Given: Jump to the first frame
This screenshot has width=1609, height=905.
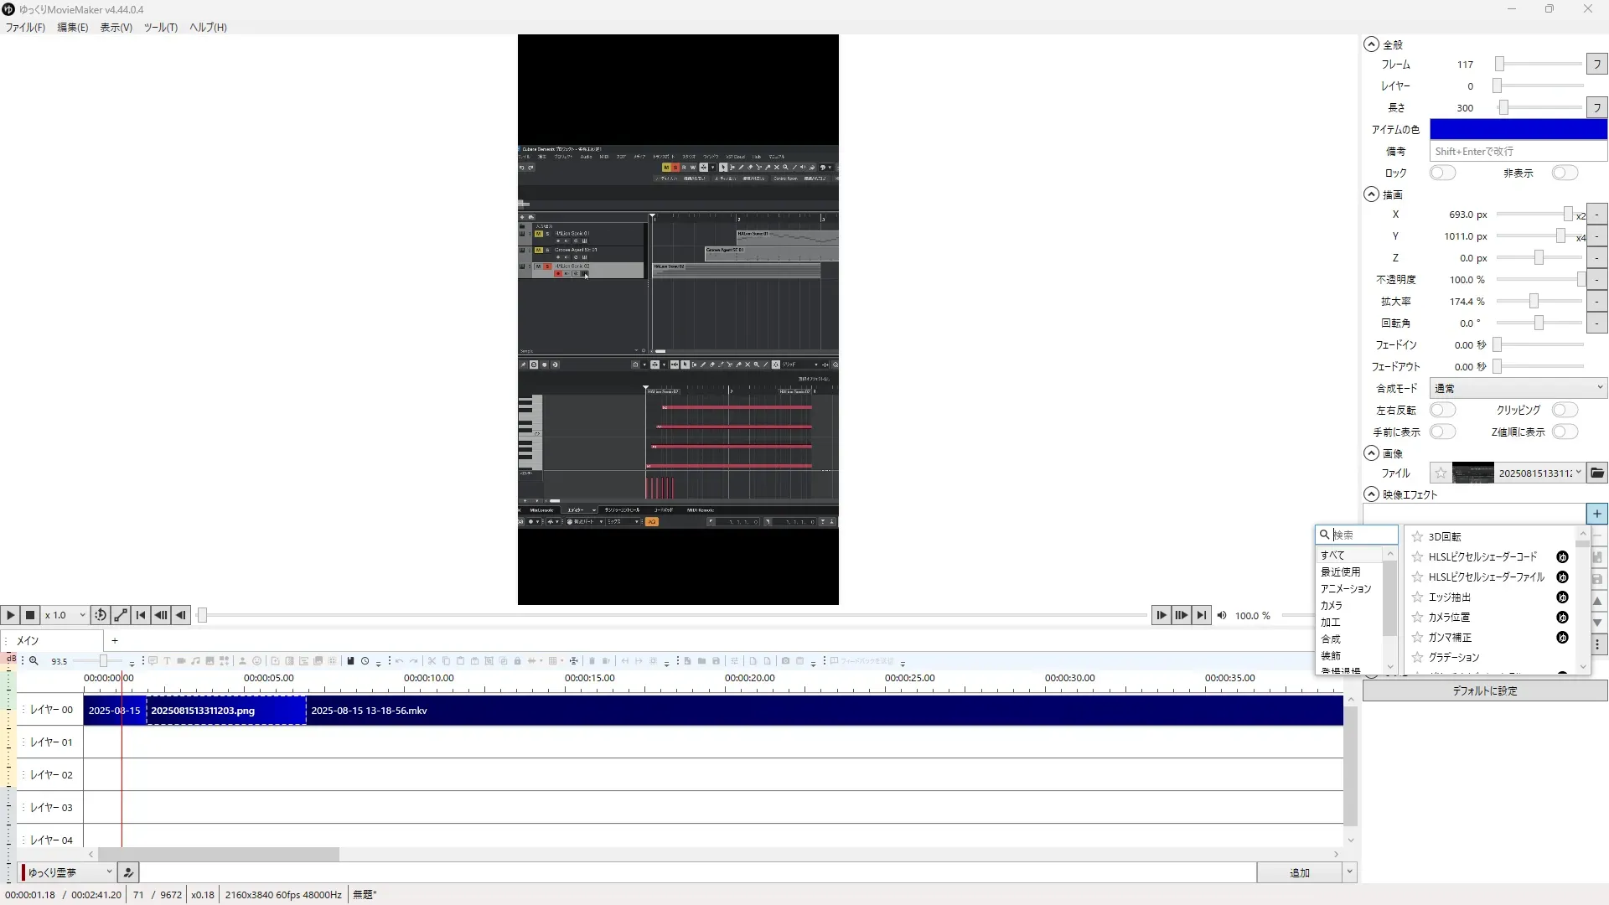Looking at the screenshot, I should click(141, 615).
